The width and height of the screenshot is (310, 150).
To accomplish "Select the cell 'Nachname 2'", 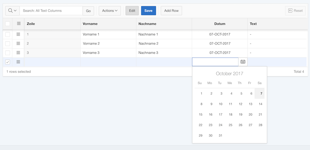I will click(164, 43).
